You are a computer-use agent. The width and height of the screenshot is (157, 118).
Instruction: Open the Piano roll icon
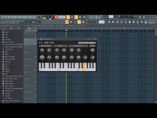[113, 22]
